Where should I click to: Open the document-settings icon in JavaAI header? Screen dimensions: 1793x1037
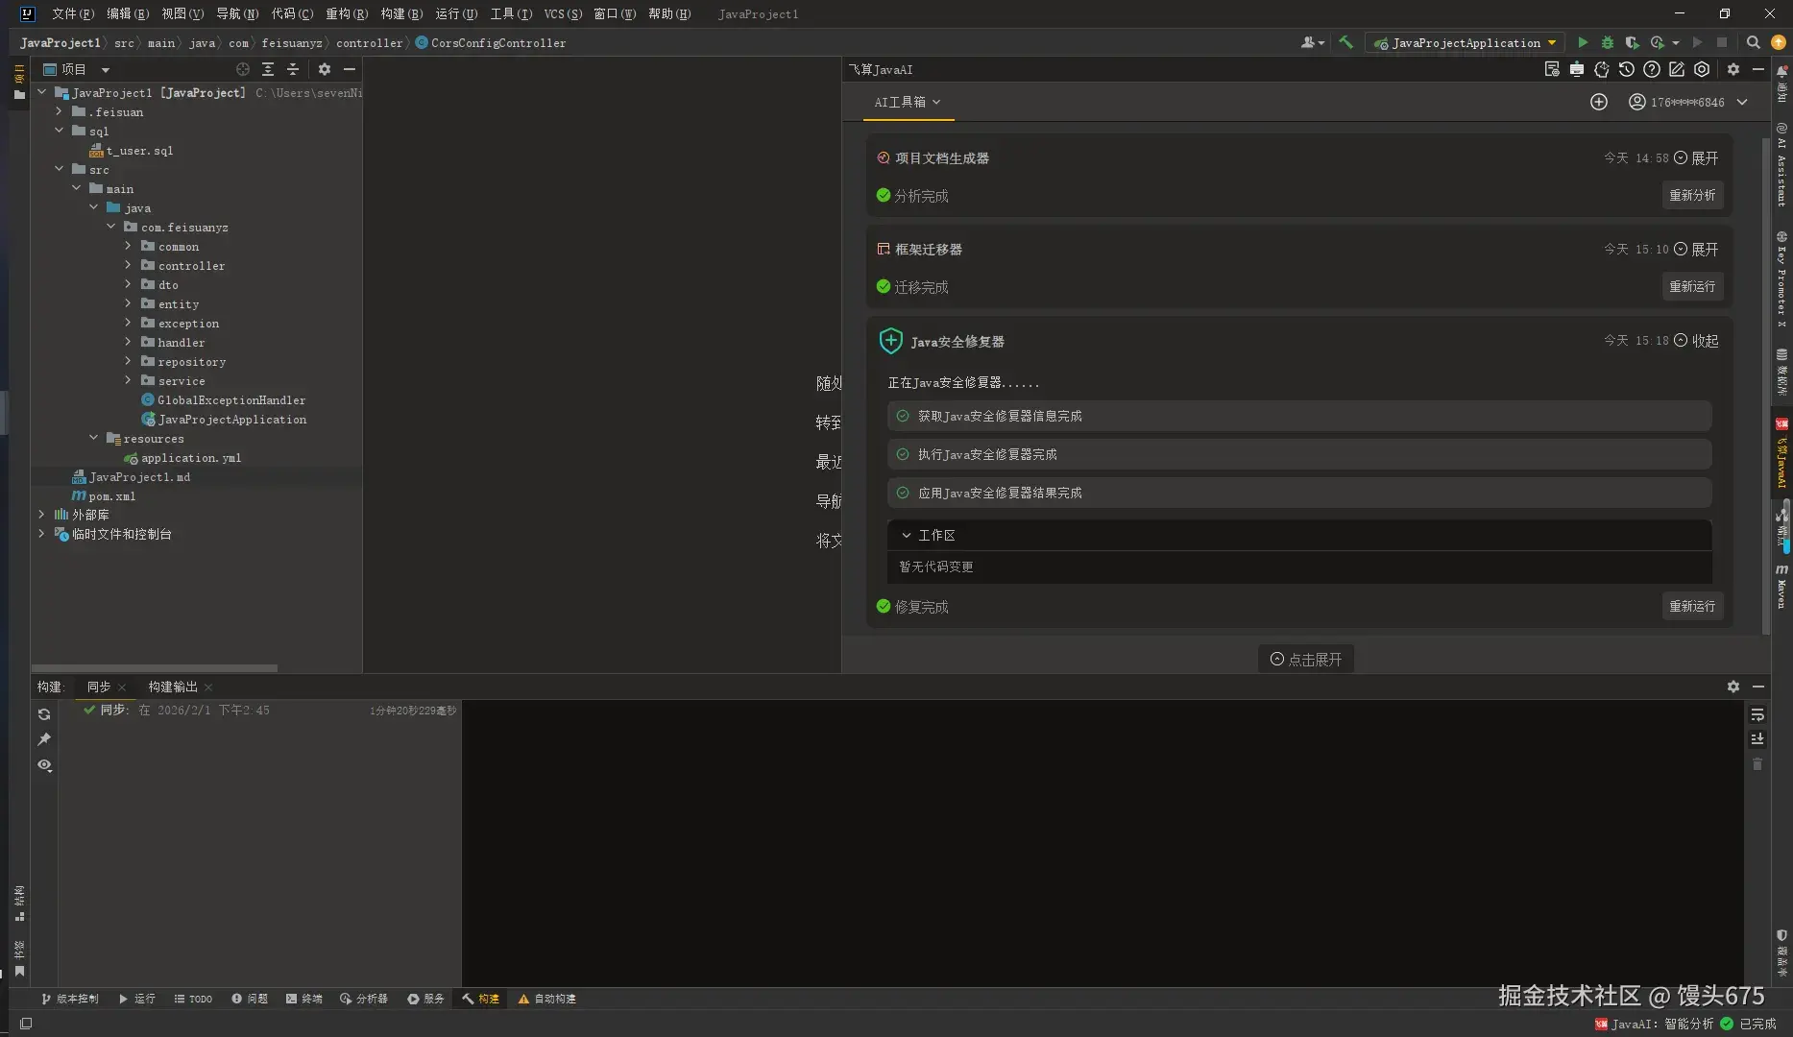coord(1551,69)
